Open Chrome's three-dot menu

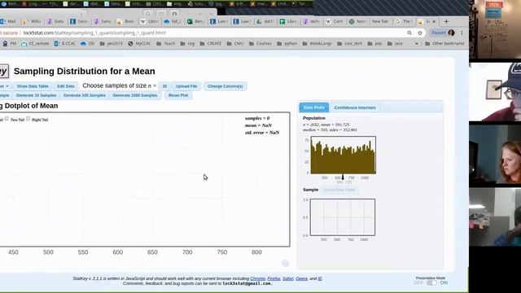point(462,33)
